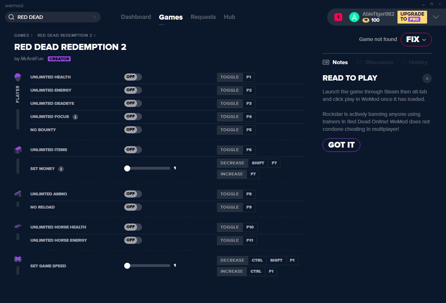446x303 pixels.
Task: Click the Set Money slider handle
Action: (x=127, y=168)
